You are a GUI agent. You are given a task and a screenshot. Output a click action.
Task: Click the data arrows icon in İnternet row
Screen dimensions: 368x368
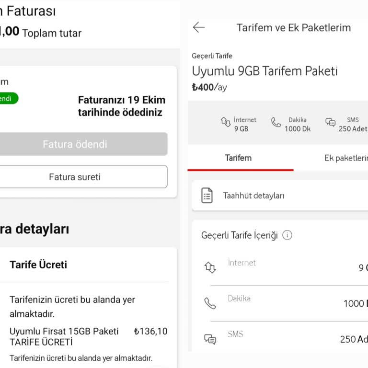click(x=210, y=267)
